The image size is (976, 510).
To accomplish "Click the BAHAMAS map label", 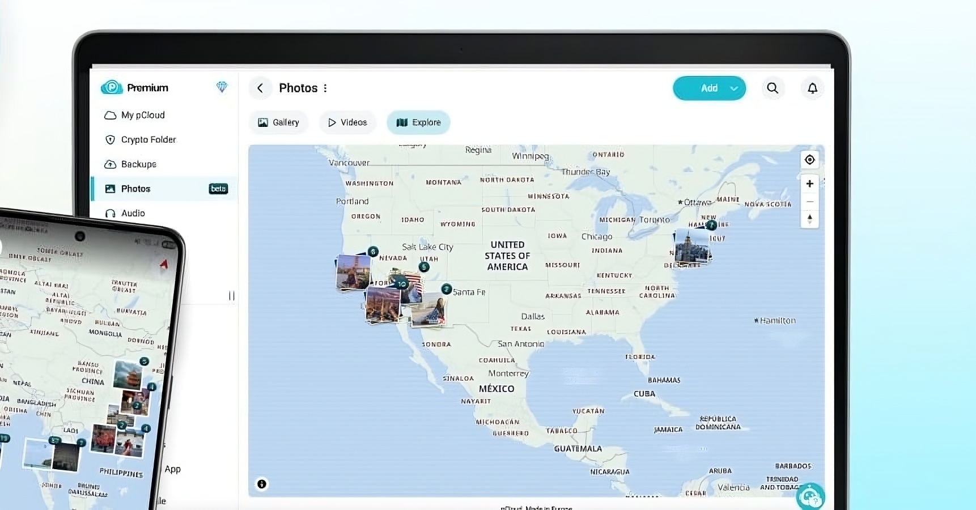I will point(664,380).
